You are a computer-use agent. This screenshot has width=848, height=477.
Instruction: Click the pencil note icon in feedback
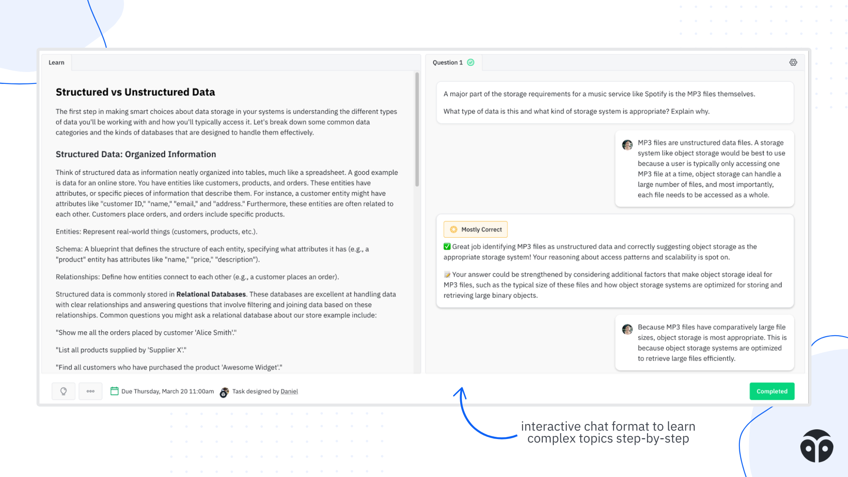point(447,275)
